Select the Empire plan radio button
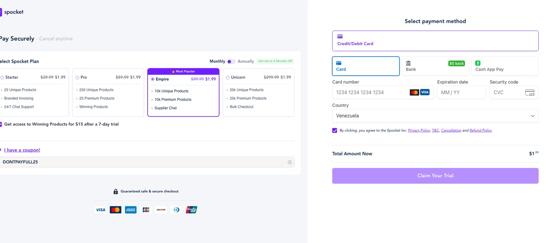Viewport: 555px width, 243px height. click(152, 79)
